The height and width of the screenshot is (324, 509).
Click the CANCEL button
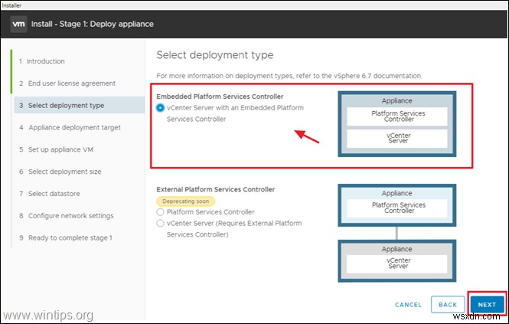[408, 305]
